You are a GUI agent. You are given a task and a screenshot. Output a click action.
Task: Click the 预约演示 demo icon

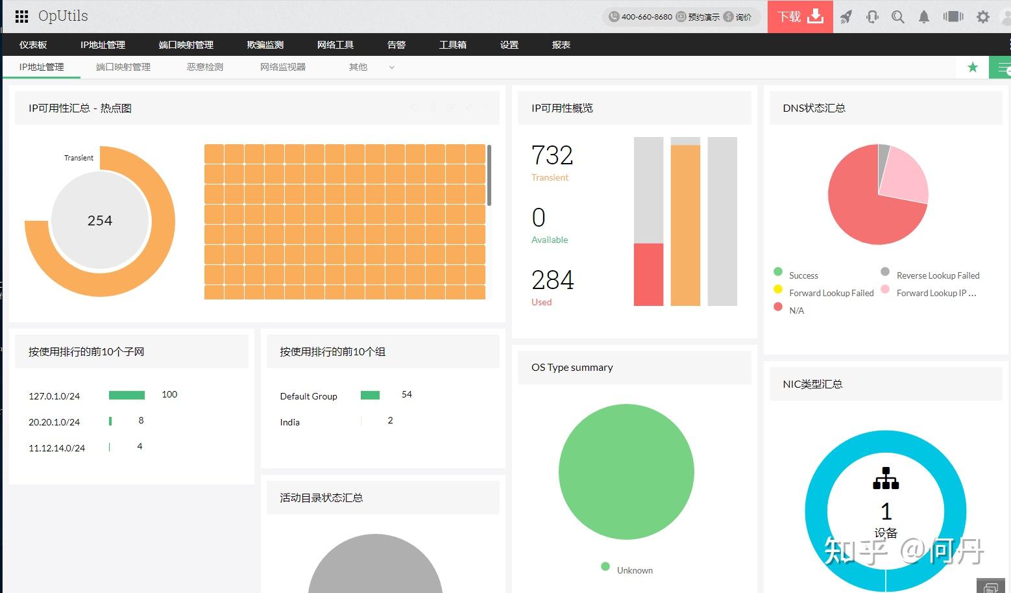681,17
